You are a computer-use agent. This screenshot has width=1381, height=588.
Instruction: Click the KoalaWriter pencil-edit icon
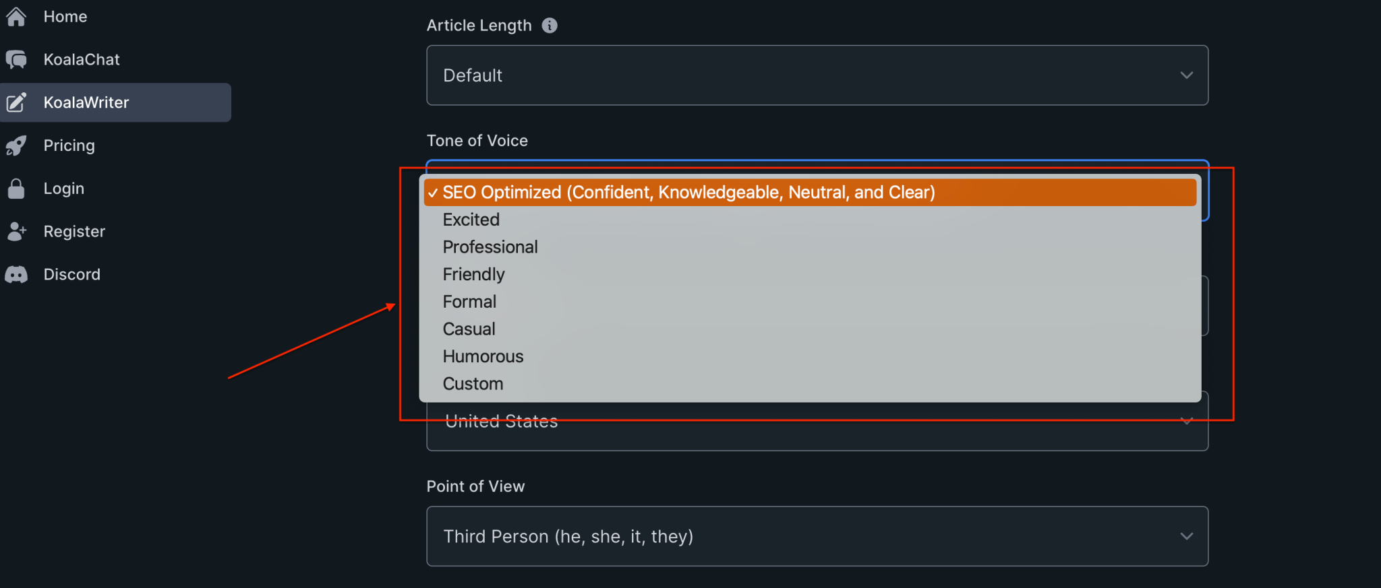(x=16, y=102)
